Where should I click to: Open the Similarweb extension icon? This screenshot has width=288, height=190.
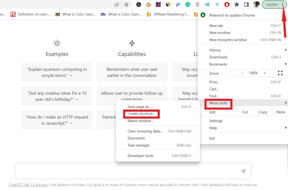168,4
